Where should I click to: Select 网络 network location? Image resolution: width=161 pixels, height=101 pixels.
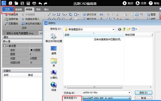(54, 87)
